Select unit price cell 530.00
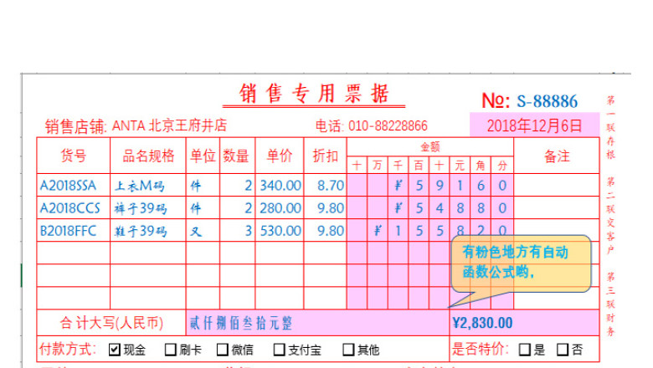The image size is (653, 368). tap(280, 230)
